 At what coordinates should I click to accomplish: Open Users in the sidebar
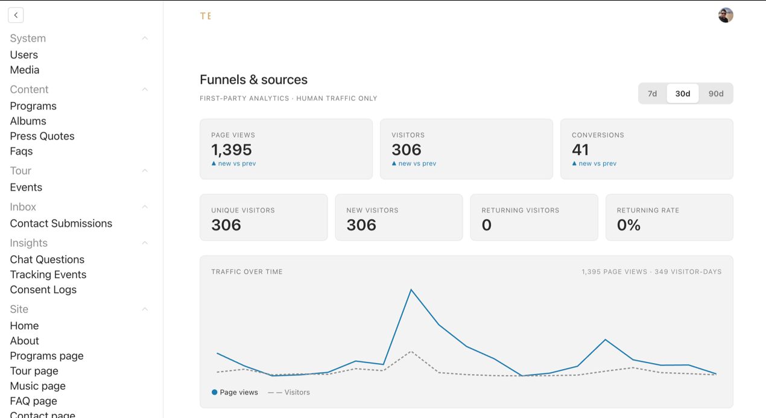pyautogui.click(x=24, y=55)
